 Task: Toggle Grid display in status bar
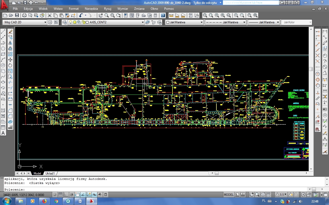(x=60, y=194)
